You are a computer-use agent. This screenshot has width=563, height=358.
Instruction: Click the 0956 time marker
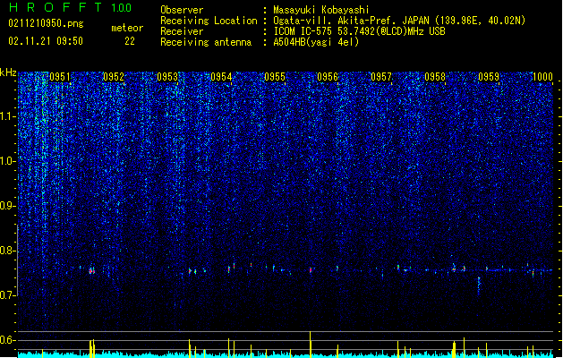(x=328, y=77)
